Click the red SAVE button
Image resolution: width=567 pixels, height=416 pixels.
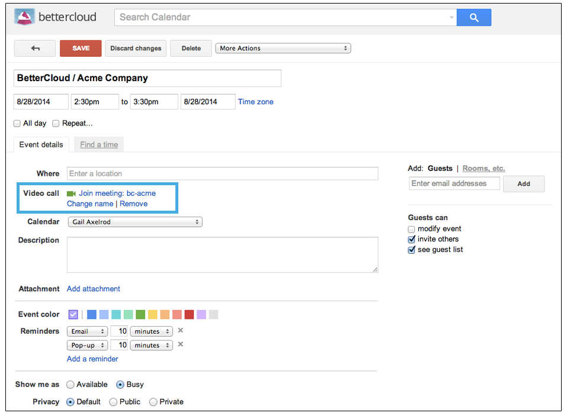click(81, 49)
